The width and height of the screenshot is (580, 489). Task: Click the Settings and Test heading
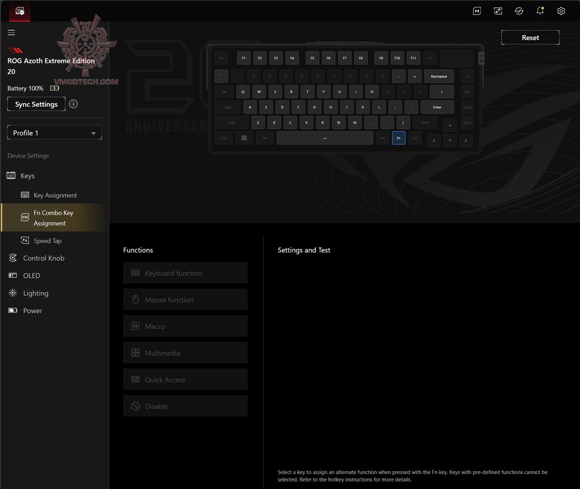303,250
